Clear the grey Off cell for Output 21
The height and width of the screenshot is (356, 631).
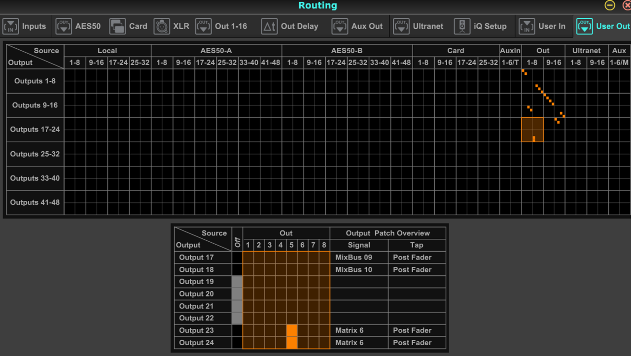[237, 306]
